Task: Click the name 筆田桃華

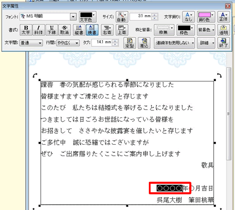Action: (201, 200)
